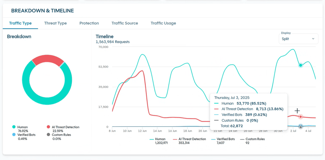Click the gray triangle Custom Rules marker
Screen dimensions: 325x160
pos(300,127)
